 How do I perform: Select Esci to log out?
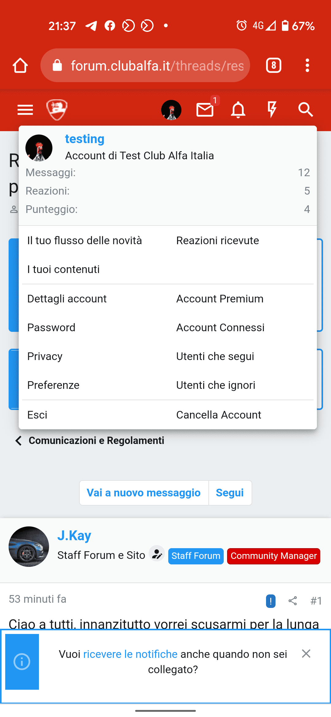pyautogui.click(x=37, y=415)
